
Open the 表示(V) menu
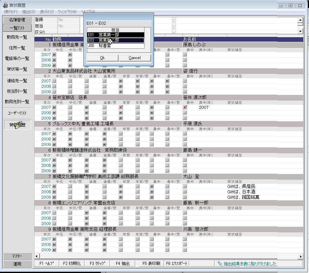[x=47, y=12]
